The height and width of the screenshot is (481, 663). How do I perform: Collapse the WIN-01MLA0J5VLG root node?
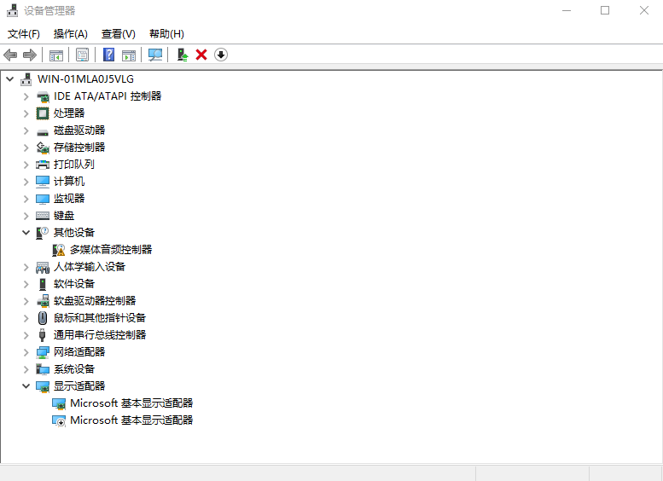tap(10, 79)
